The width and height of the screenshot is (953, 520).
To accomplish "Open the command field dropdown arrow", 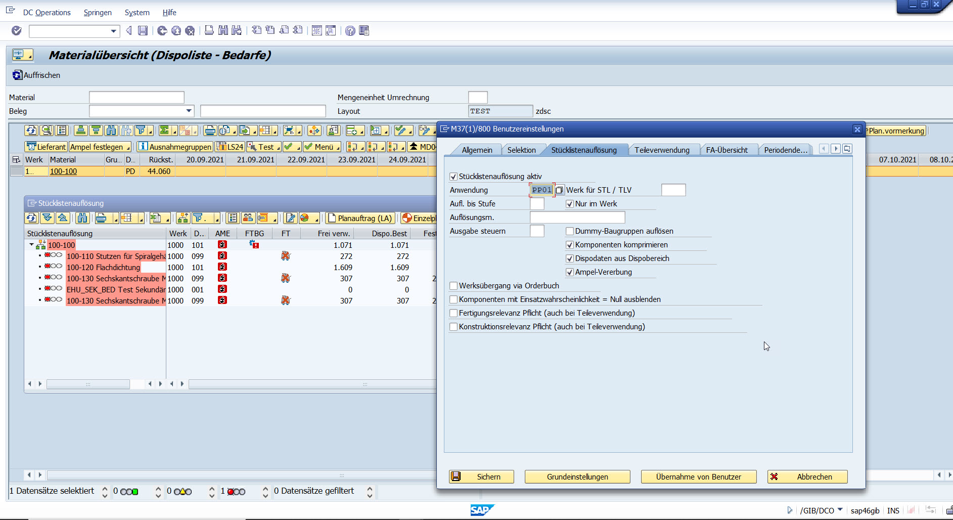I will click(x=114, y=31).
